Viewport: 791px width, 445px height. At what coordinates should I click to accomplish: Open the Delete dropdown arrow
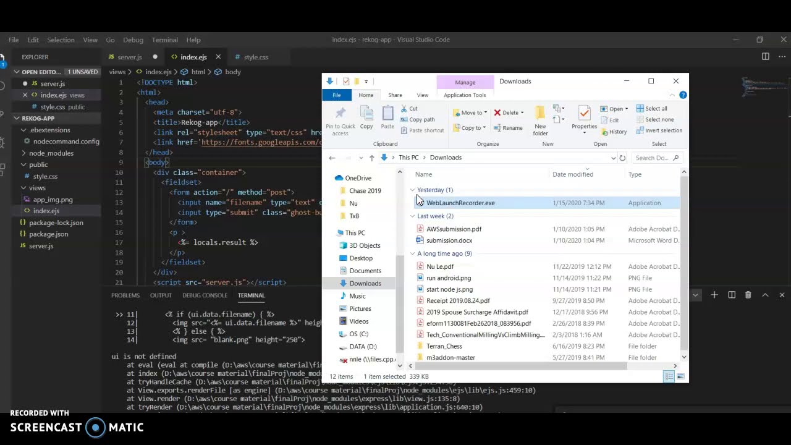coord(522,112)
